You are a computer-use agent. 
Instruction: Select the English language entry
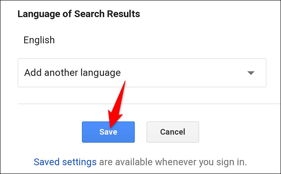click(x=39, y=40)
